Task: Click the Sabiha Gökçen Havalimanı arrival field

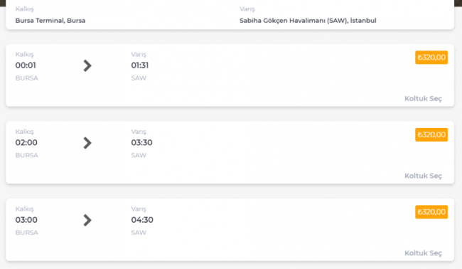Action: (x=308, y=21)
